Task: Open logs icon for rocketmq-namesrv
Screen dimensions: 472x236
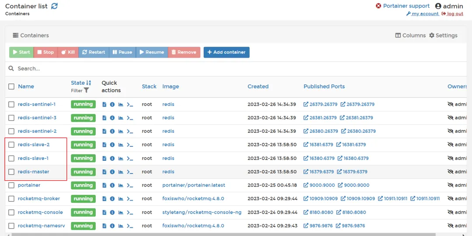Action: tap(104, 226)
